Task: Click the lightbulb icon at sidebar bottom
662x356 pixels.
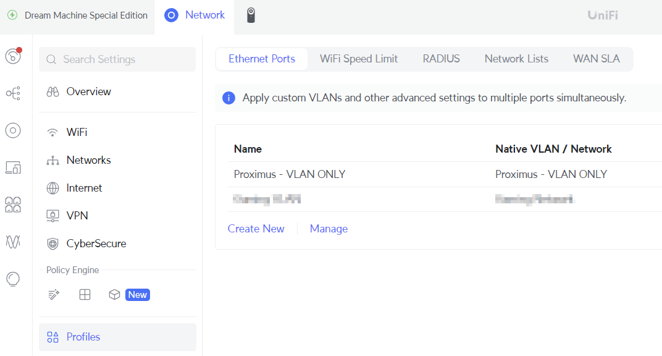Action: click(x=12, y=279)
